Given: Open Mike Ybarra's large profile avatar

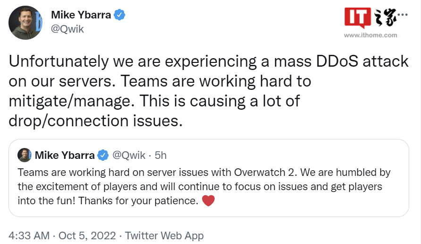Looking at the screenshot, I should [x=25, y=23].
